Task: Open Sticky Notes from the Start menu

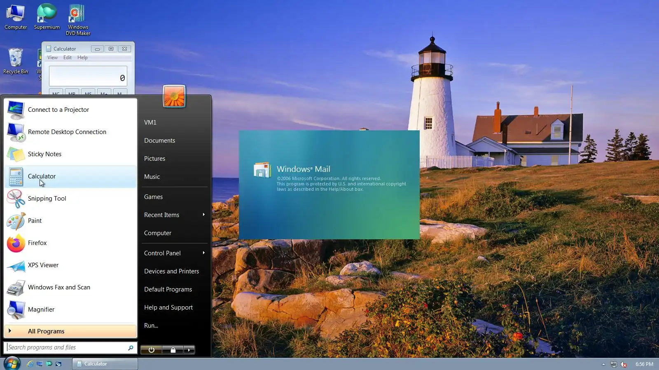Action: click(70, 154)
